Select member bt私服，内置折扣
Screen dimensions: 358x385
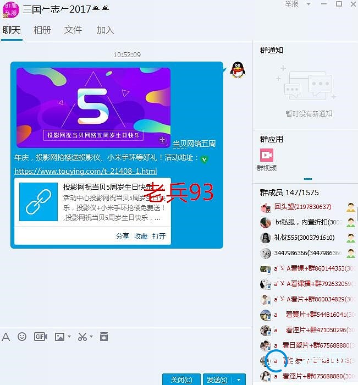coord(307,222)
